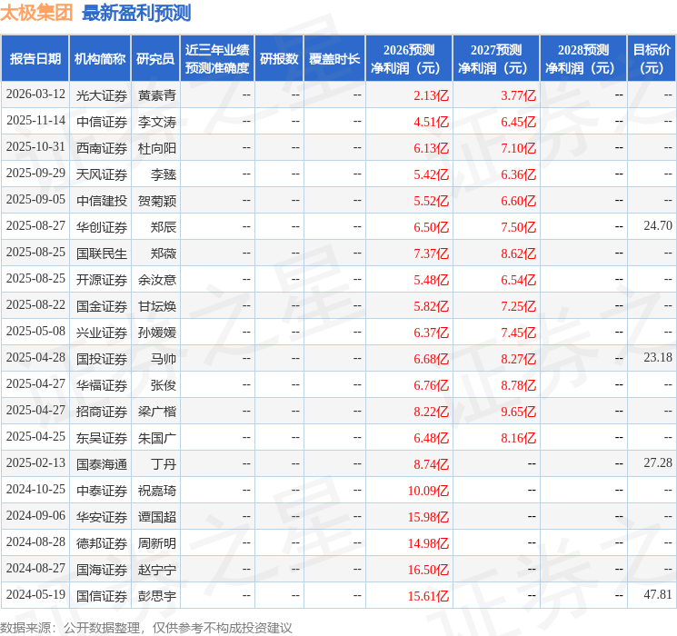This screenshot has width=677, height=636.
Task: Select the 覆盖时长 column header
Action: tap(334, 59)
